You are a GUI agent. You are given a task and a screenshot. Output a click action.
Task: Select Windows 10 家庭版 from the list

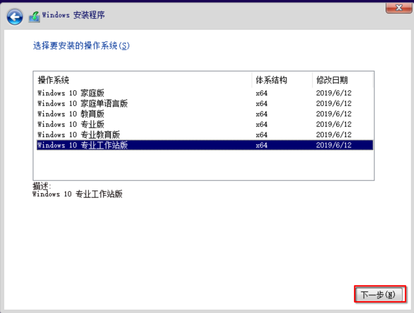tap(71, 93)
